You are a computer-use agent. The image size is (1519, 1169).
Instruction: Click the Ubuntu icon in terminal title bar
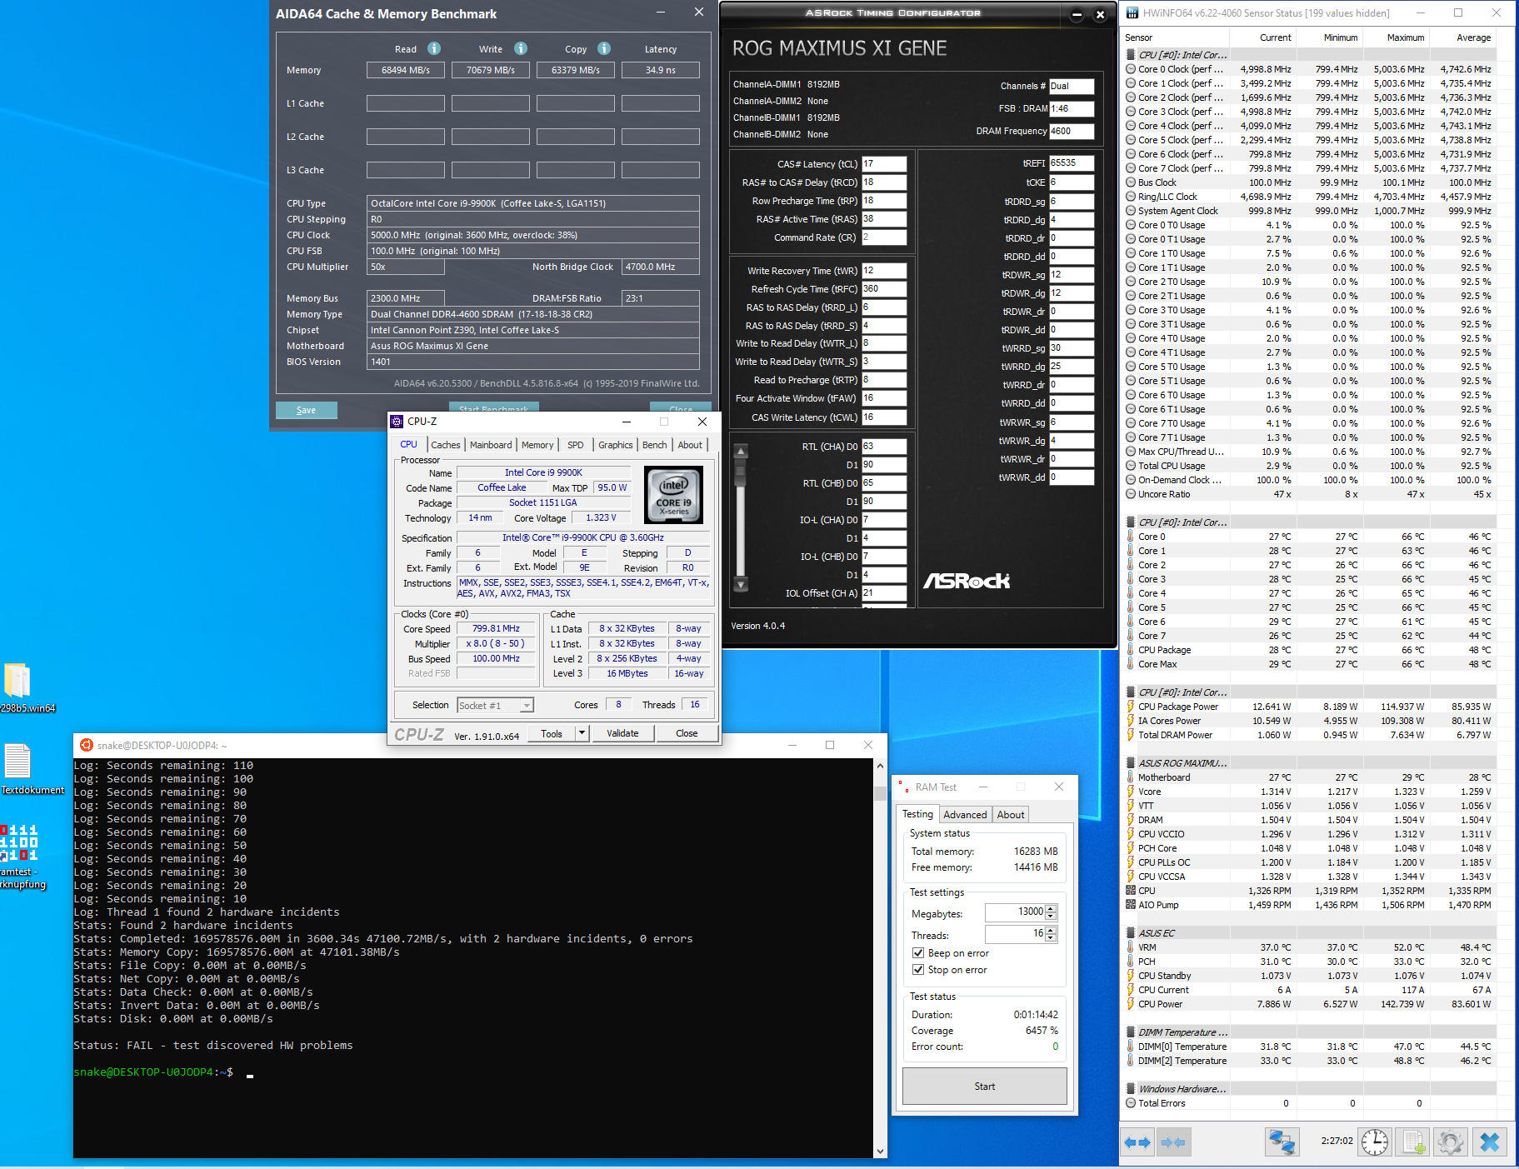click(87, 745)
